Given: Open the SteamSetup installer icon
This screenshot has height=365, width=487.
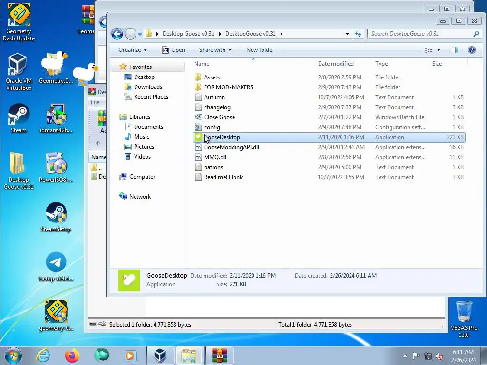Looking at the screenshot, I should pos(56,217).
